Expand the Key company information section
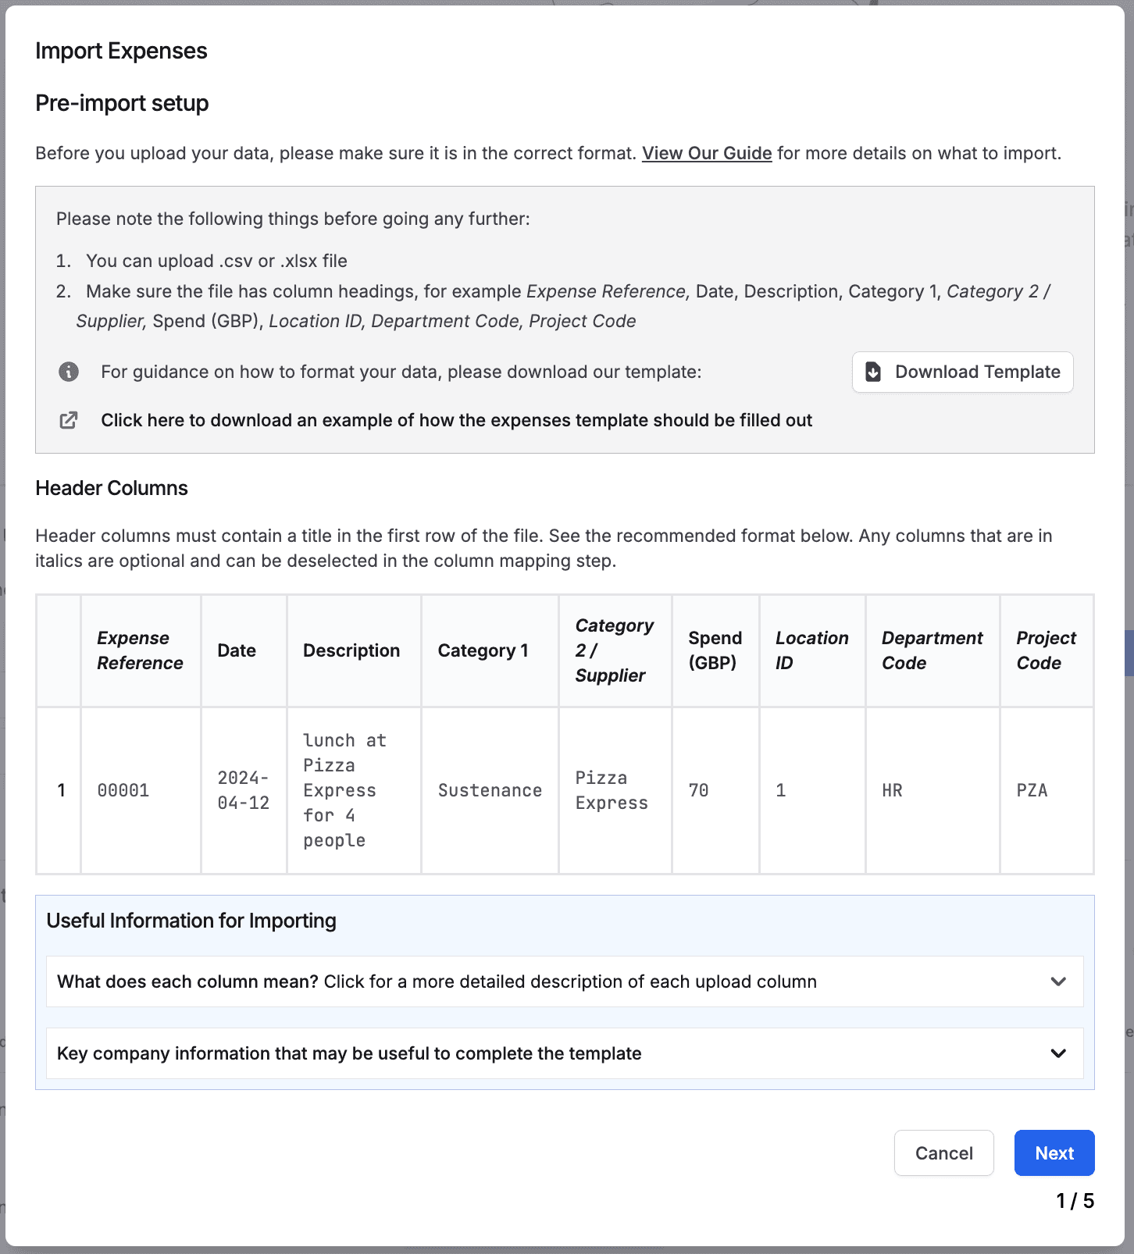 click(564, 1053)
